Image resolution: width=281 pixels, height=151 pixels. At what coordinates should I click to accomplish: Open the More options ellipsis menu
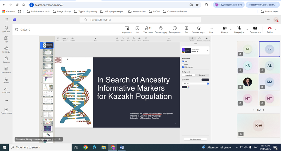[x=211, y=28]
